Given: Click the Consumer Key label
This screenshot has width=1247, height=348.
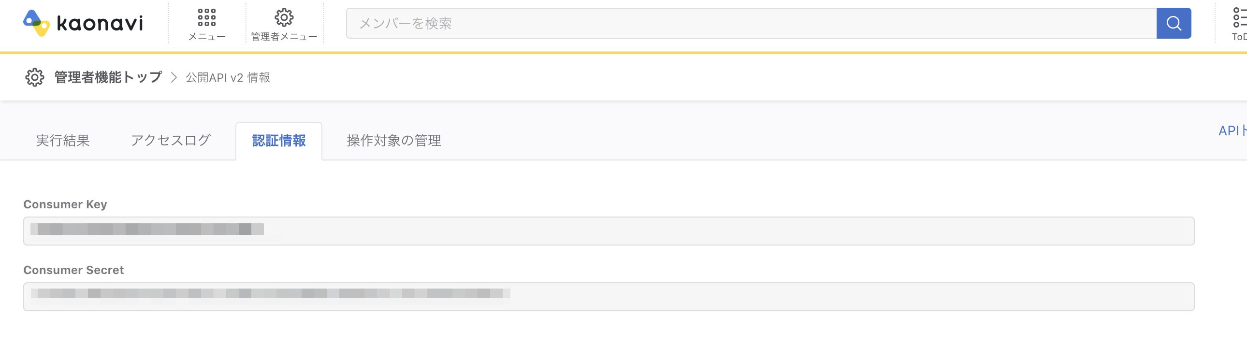Looking at the screenshot, I should [65, 204].
